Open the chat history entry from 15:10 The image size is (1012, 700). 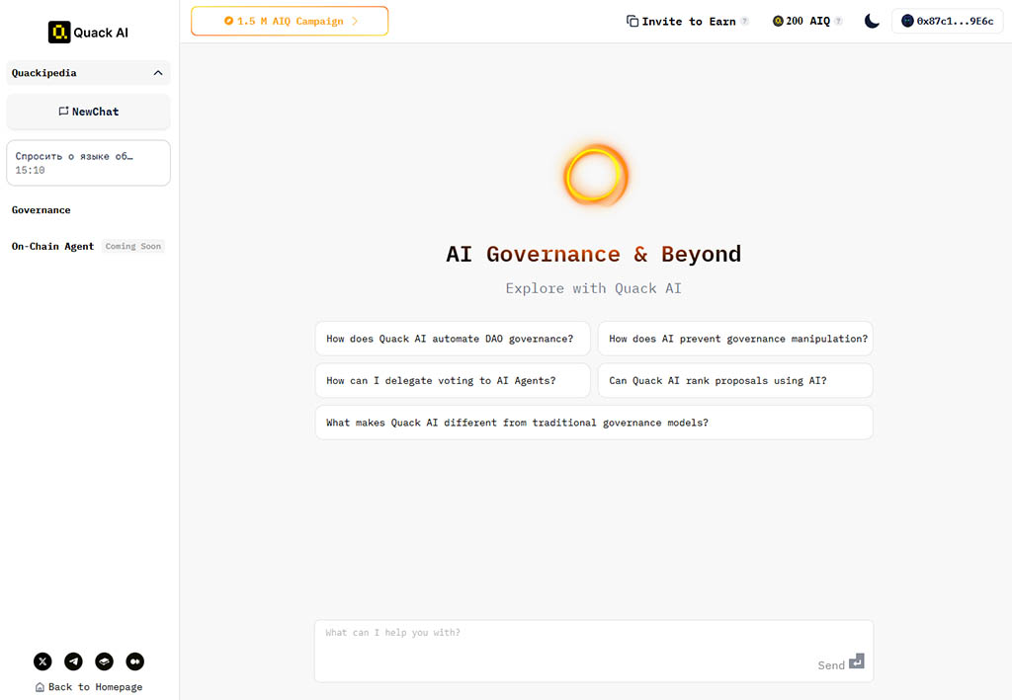click(88, 163)
